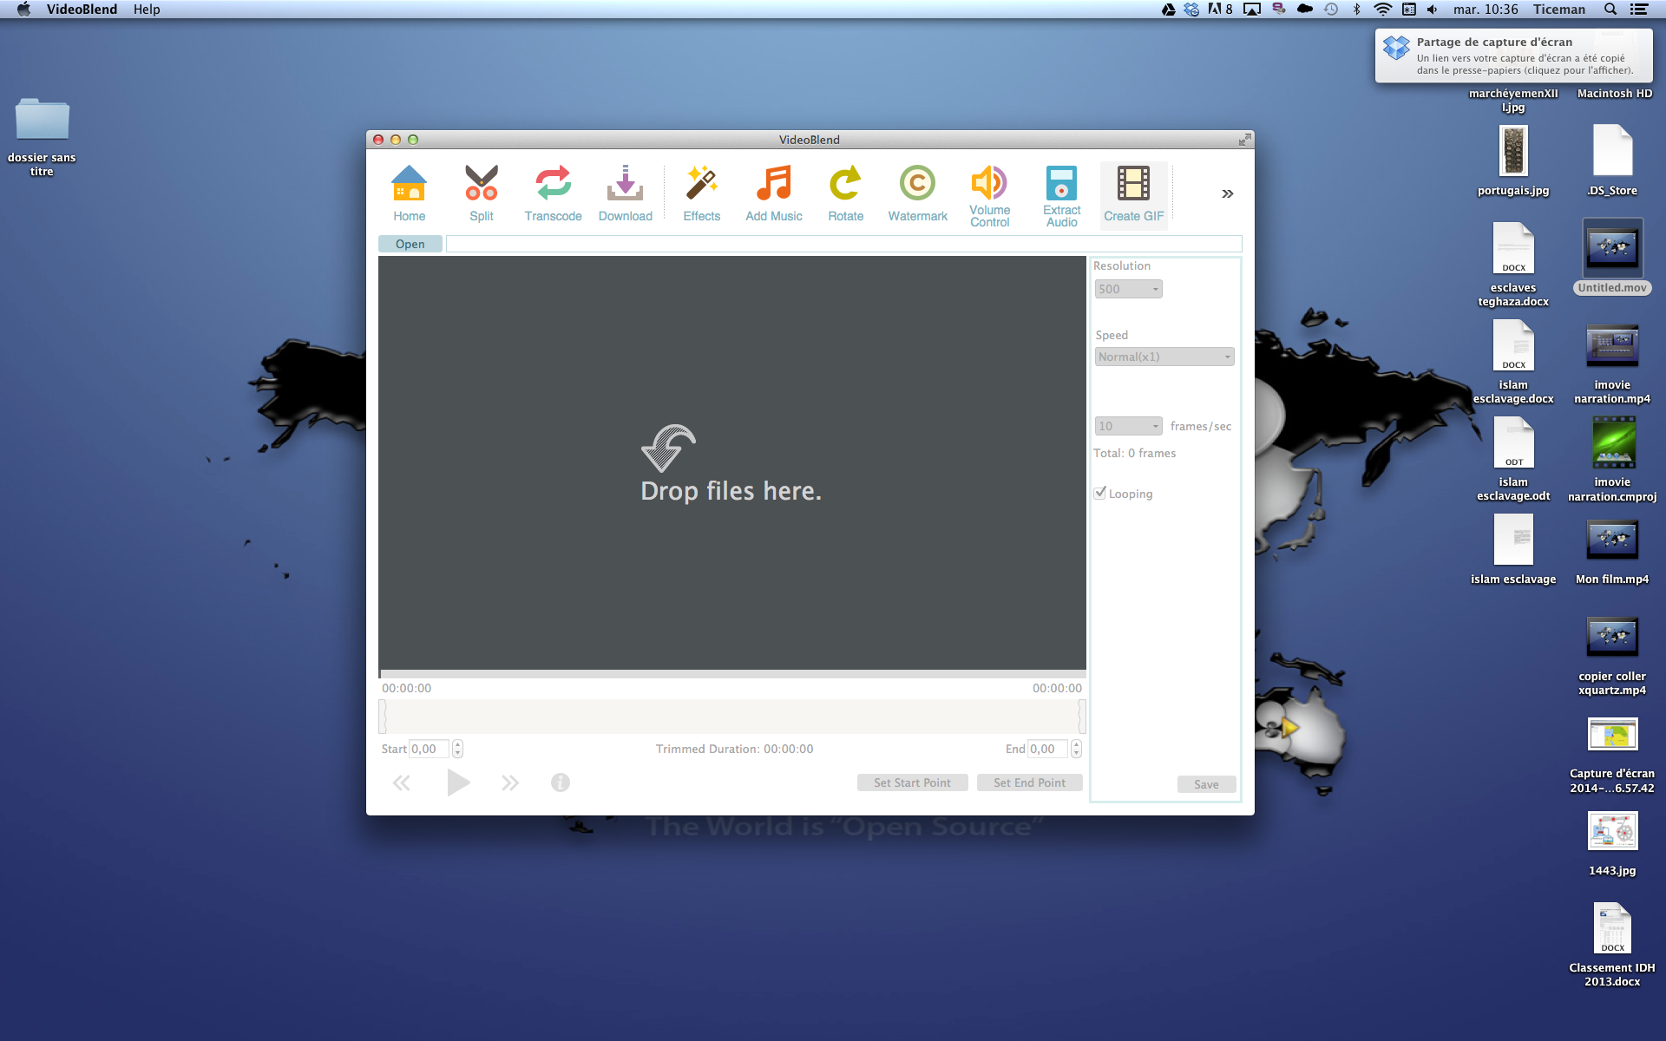Click the Start time field
Screen dimensions: 1666x1041
(x=429, y=749)
